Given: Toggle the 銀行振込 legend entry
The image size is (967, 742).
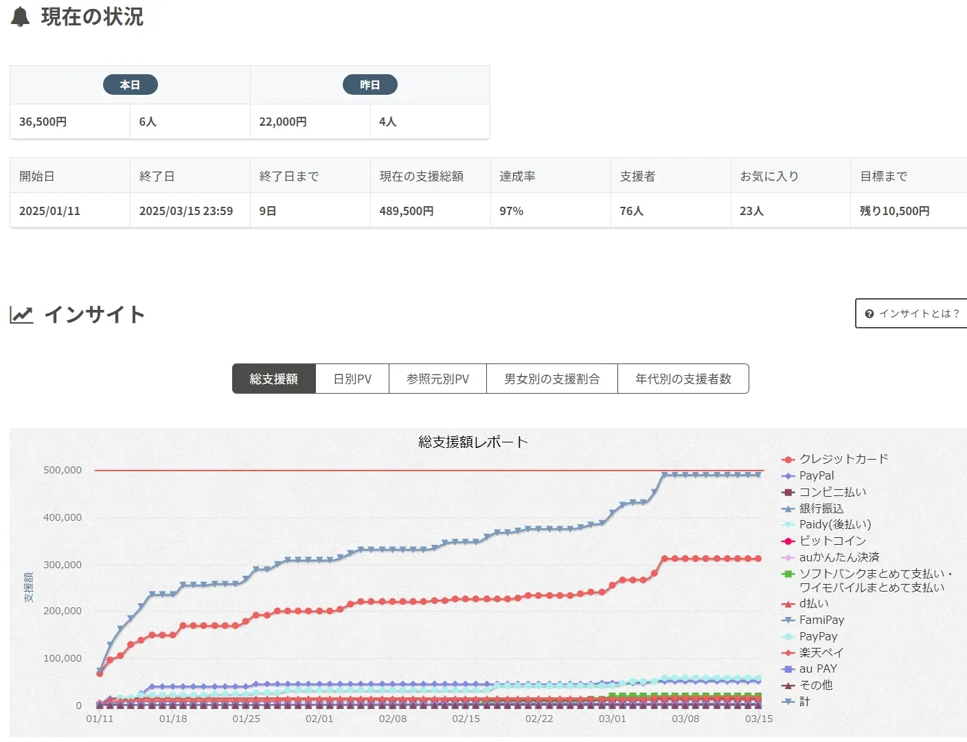Looking at the screenshot, I should point(821,508).
